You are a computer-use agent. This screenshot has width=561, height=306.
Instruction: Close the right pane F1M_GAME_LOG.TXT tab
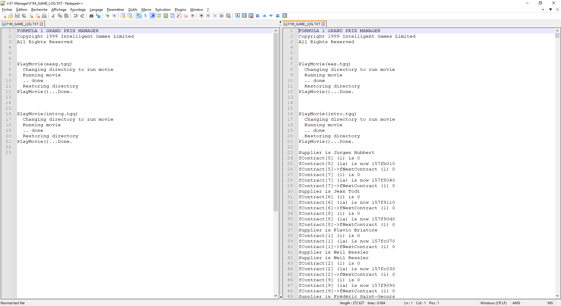click(x=323, y=24)
